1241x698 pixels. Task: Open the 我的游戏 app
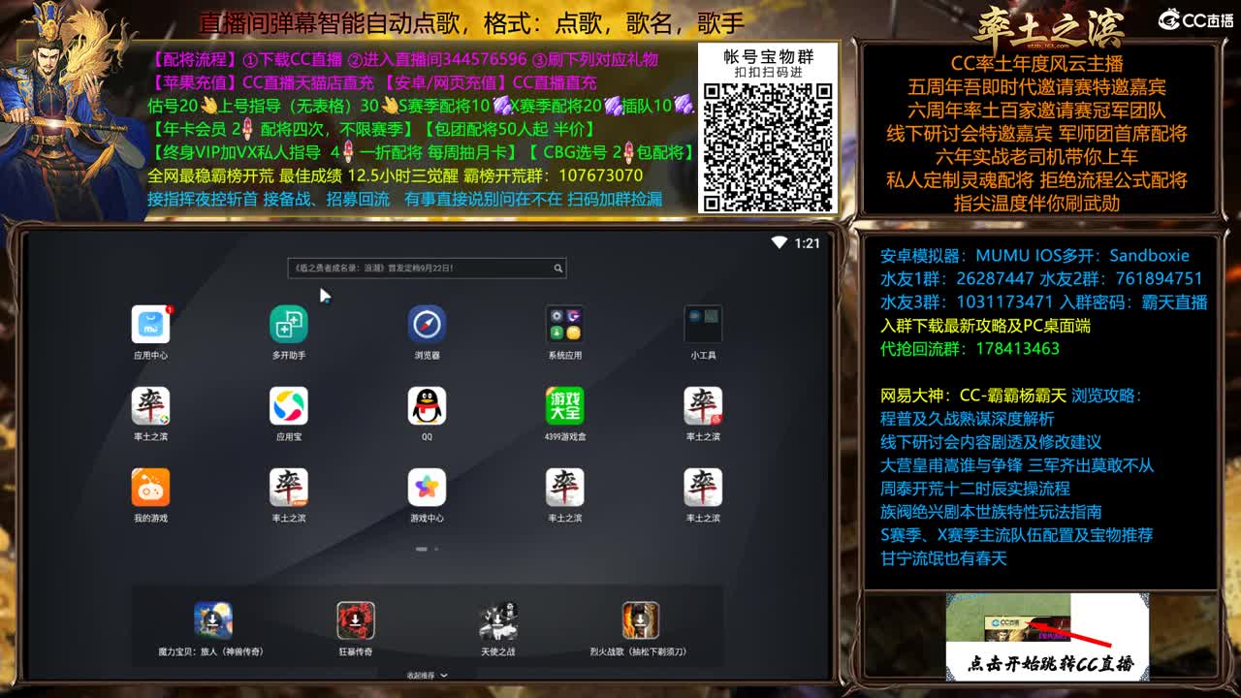coord(150,488)
